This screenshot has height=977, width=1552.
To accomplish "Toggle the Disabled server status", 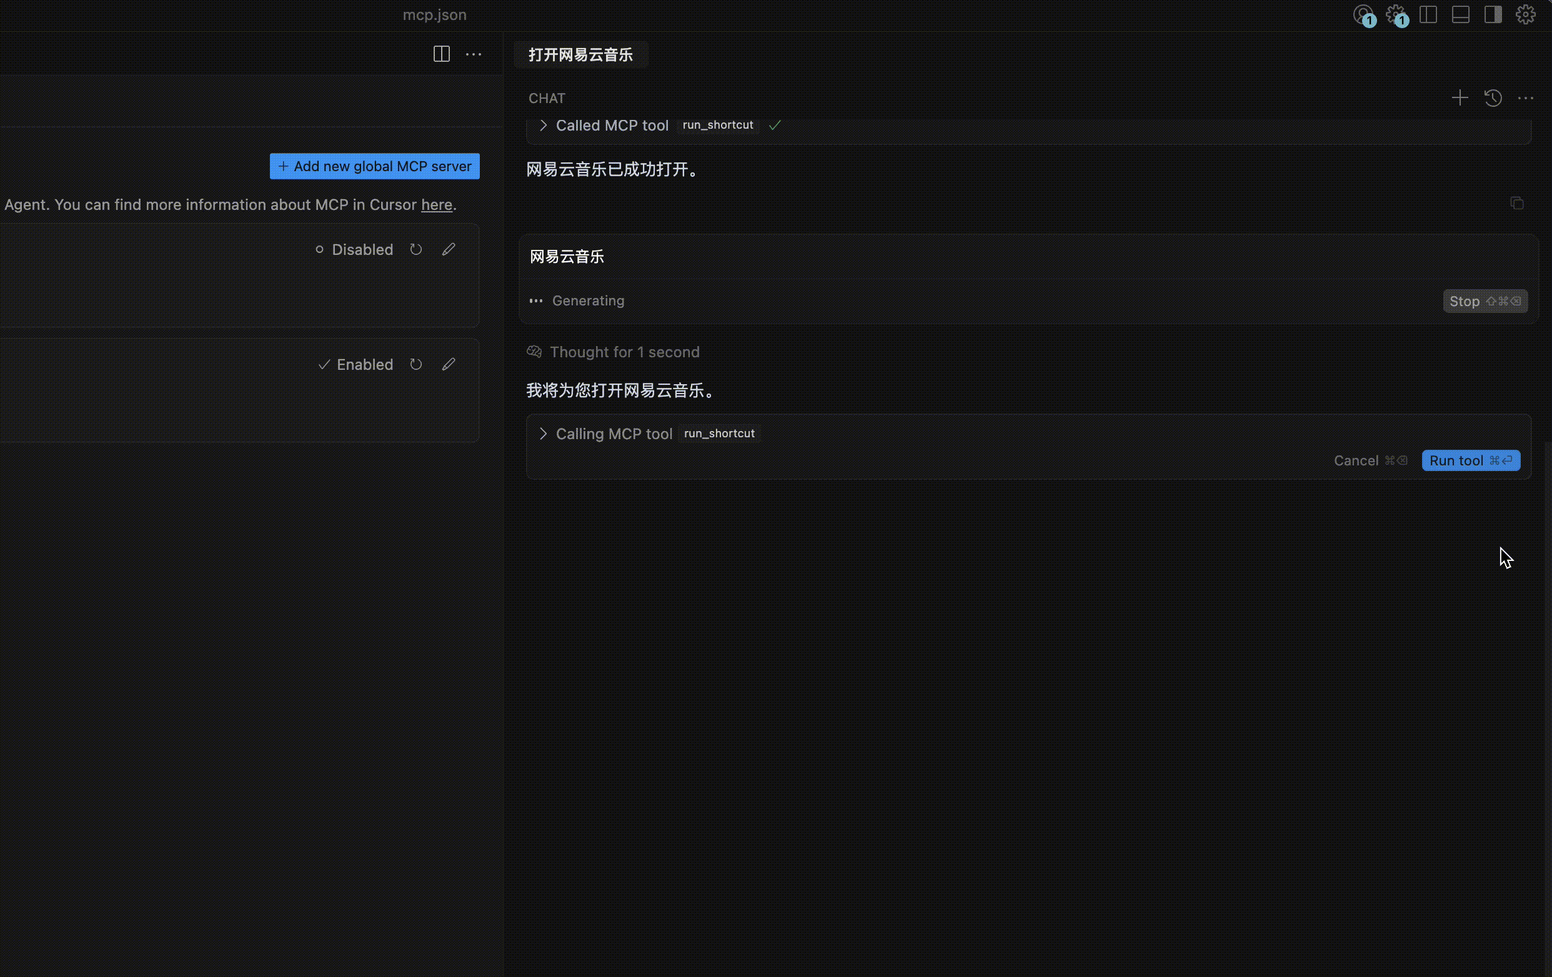I will click(x=354, y=249).
